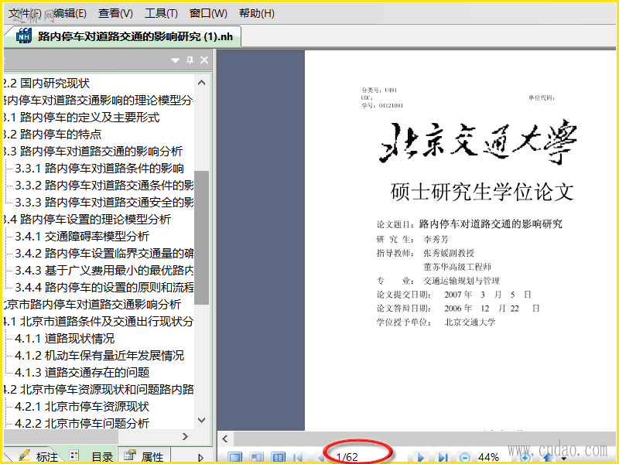This screenshot has height=464, width=619.
Task: Select outline entry 3.4 路内停车设置的理论模型分析
Action: tap(87, 219)
